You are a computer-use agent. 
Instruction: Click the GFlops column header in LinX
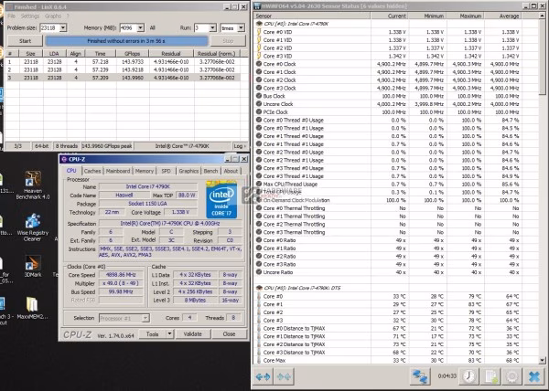[x=133, y=54]
